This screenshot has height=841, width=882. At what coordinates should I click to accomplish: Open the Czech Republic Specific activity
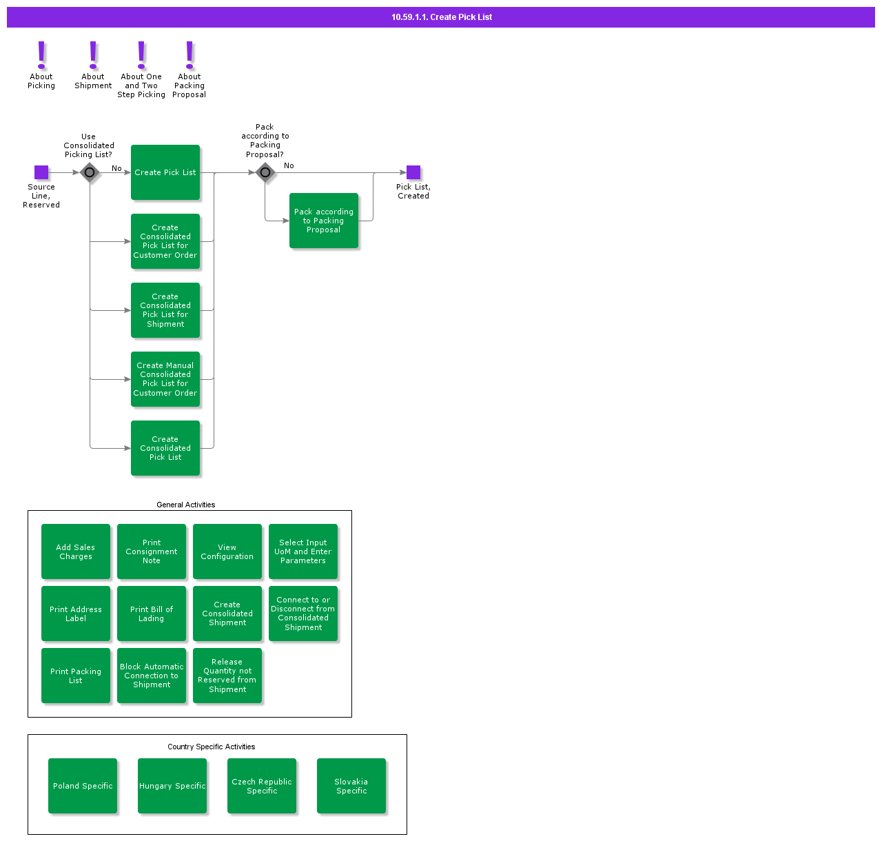tap(262, 786)
